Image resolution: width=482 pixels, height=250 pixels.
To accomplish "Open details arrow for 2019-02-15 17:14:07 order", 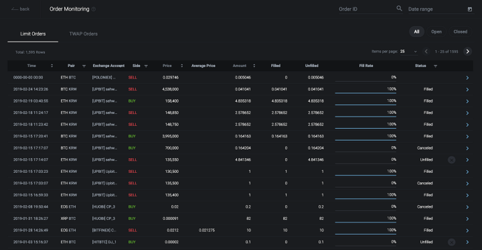I will tap(467, 160).
